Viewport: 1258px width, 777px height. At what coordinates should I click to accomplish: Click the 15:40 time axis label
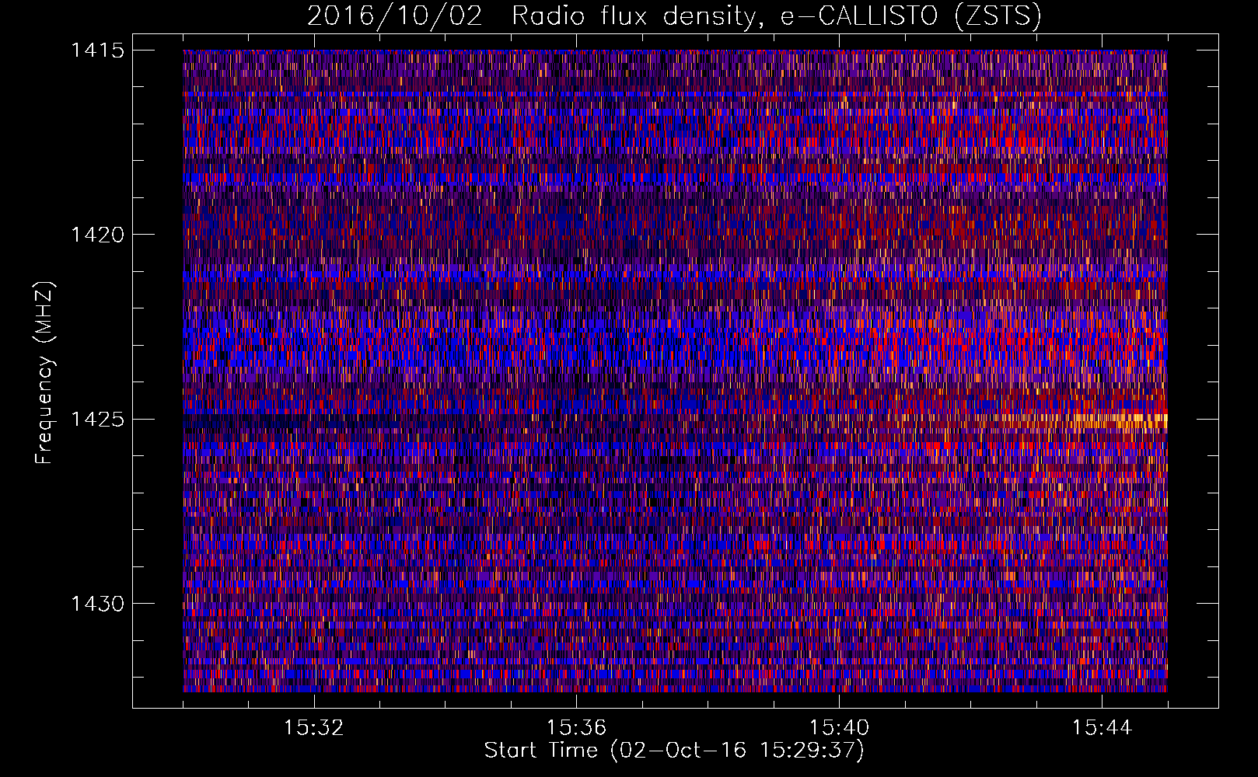click(x=839, y=728)
